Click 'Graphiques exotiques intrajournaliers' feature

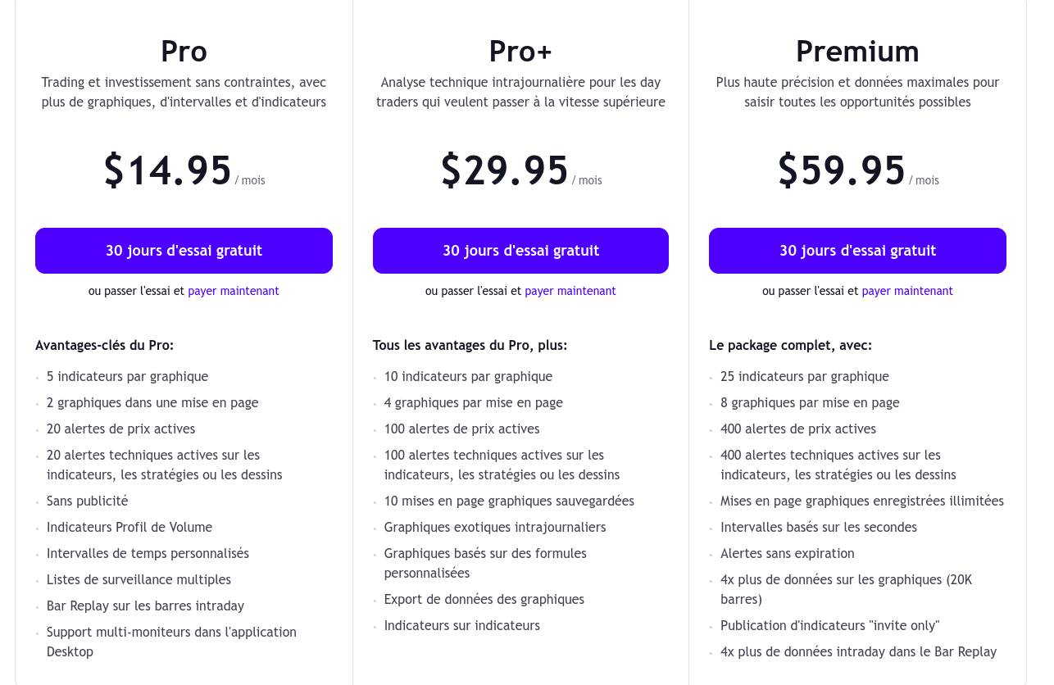[x=495, y=527]
